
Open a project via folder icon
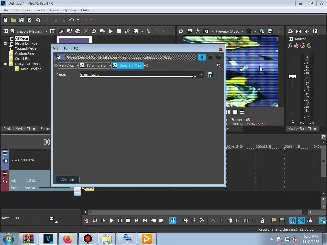pos(13,20)
